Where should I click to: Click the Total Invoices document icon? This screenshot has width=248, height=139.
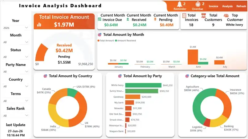(184, 16)
